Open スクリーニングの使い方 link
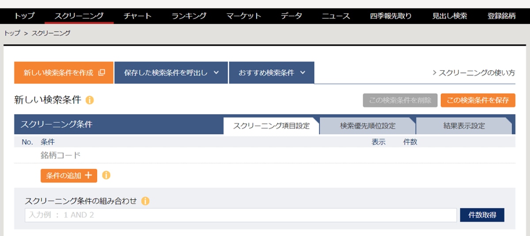This screenshot has width=530, height=236. click(473, 73)
